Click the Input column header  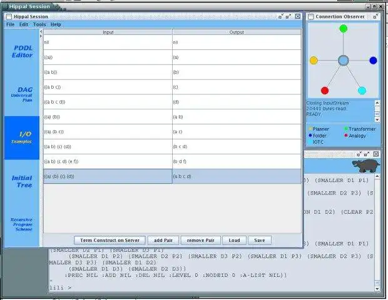pos(108,32)
